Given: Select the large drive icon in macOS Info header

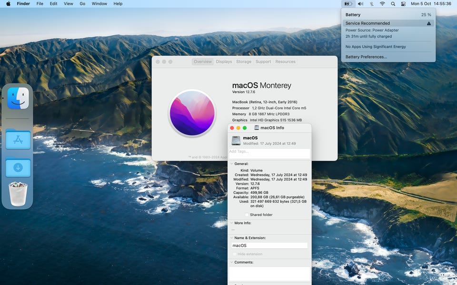Looking at the screenshot, I should click(236, 141).
